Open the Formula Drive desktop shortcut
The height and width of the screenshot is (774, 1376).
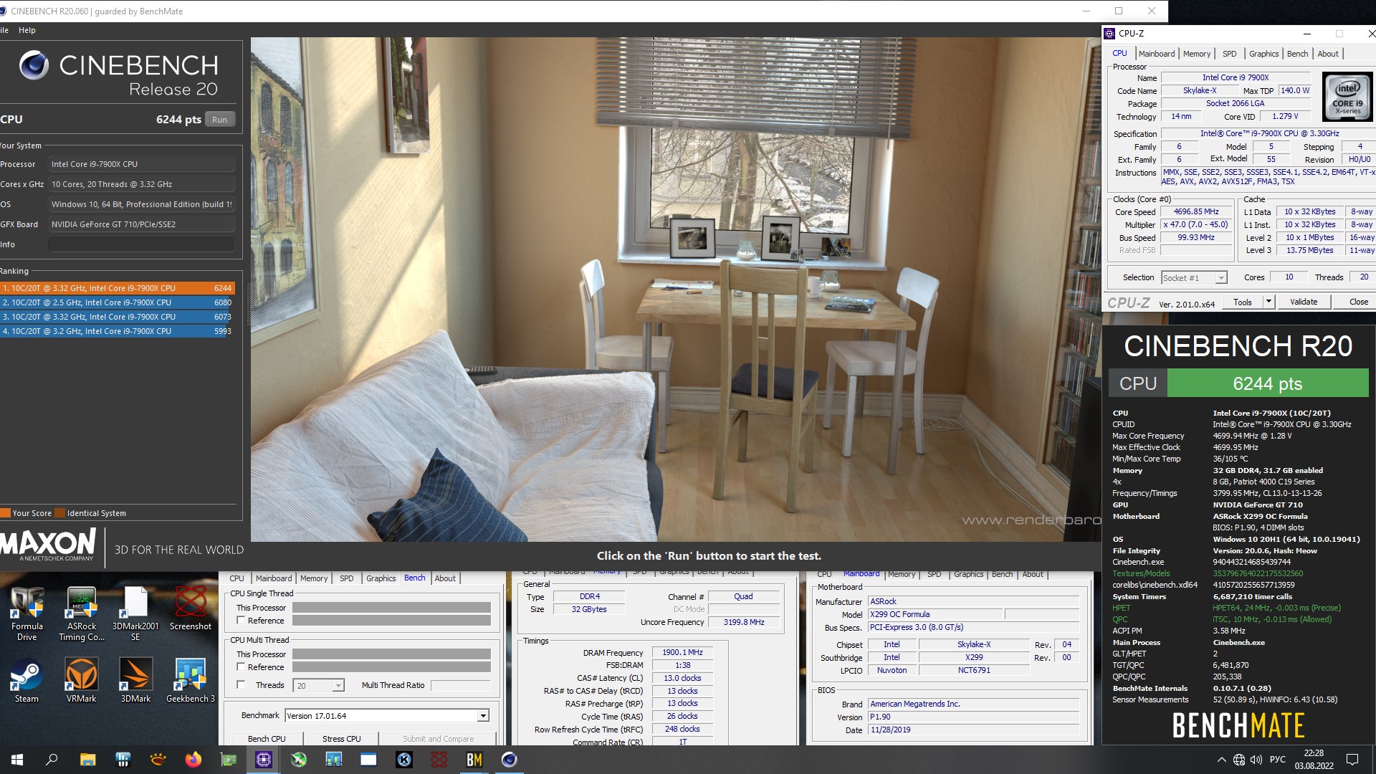click(x=27, y=613)
